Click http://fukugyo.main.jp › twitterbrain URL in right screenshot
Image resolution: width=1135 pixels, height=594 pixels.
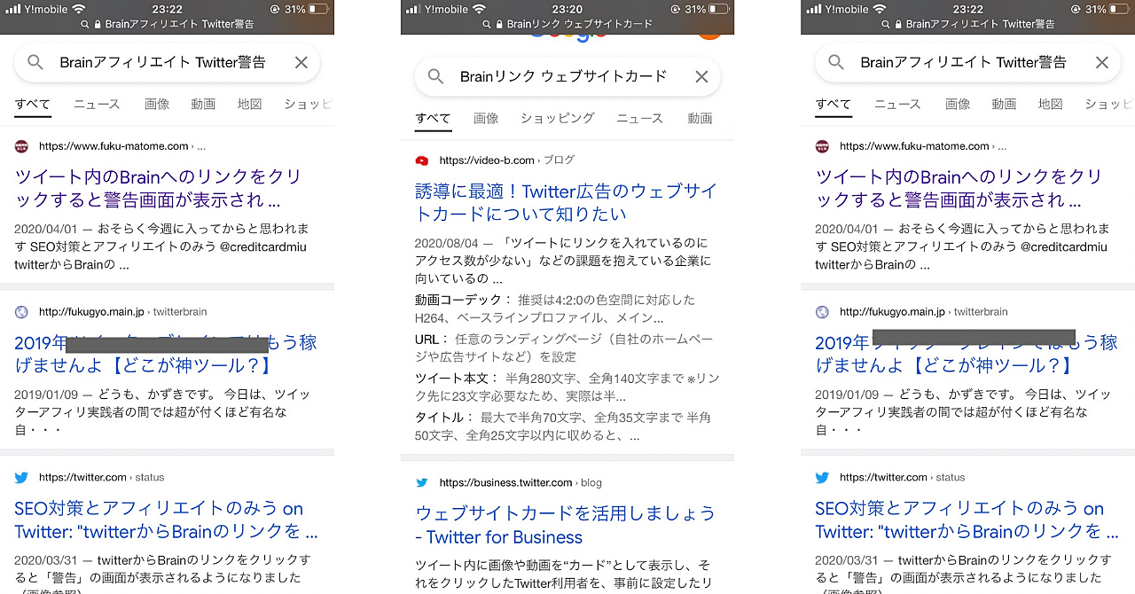(x=924, y=312)
